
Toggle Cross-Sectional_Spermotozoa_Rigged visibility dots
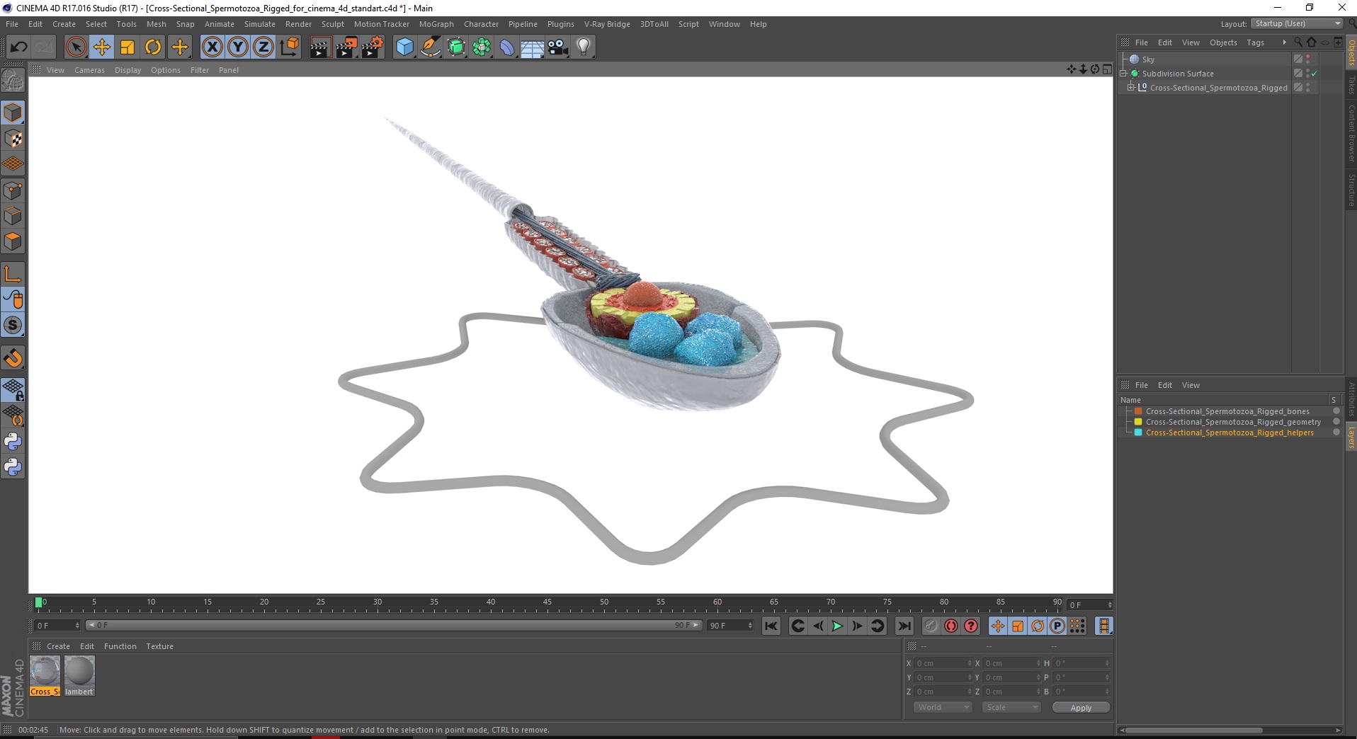[x=1308, y=88]
